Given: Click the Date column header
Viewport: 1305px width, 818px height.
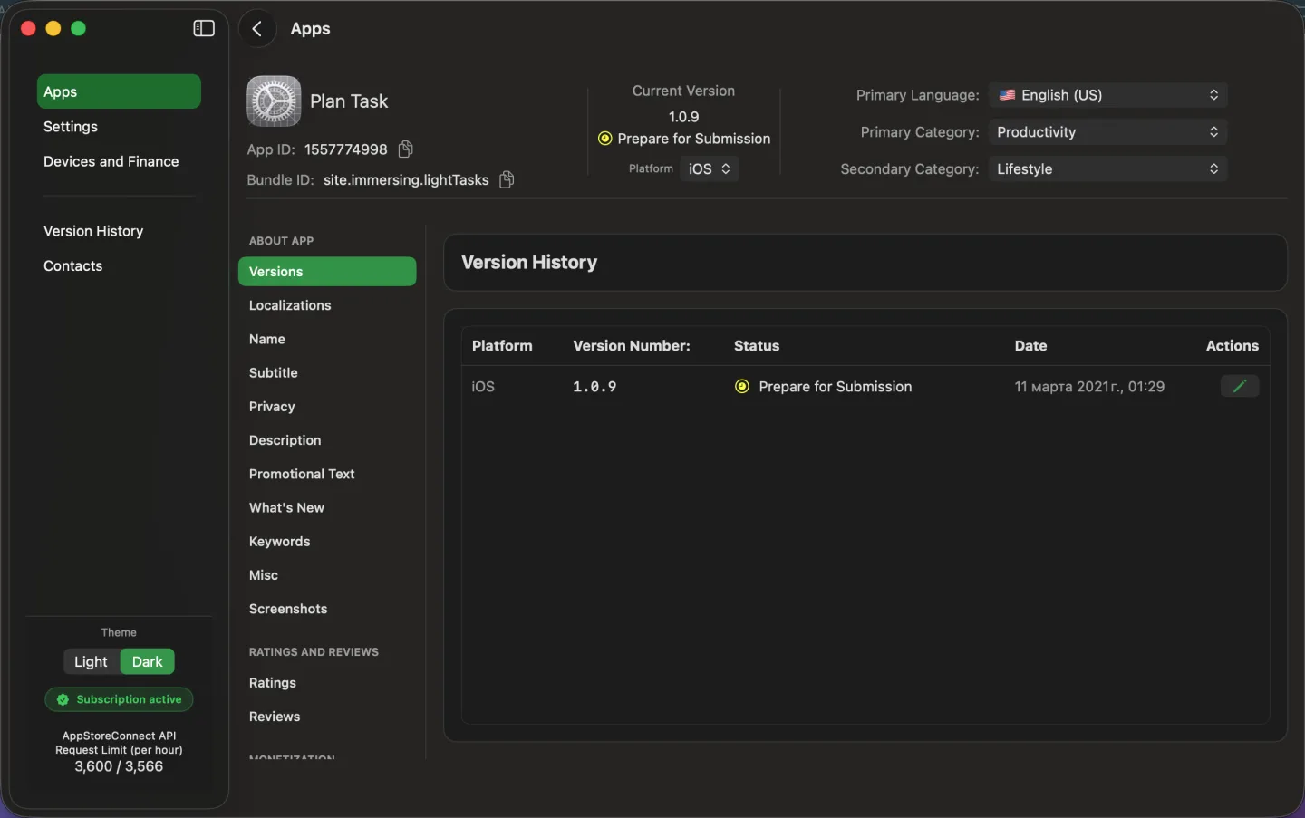Looking at the screenshot, I should click(x=1030, y=346).
